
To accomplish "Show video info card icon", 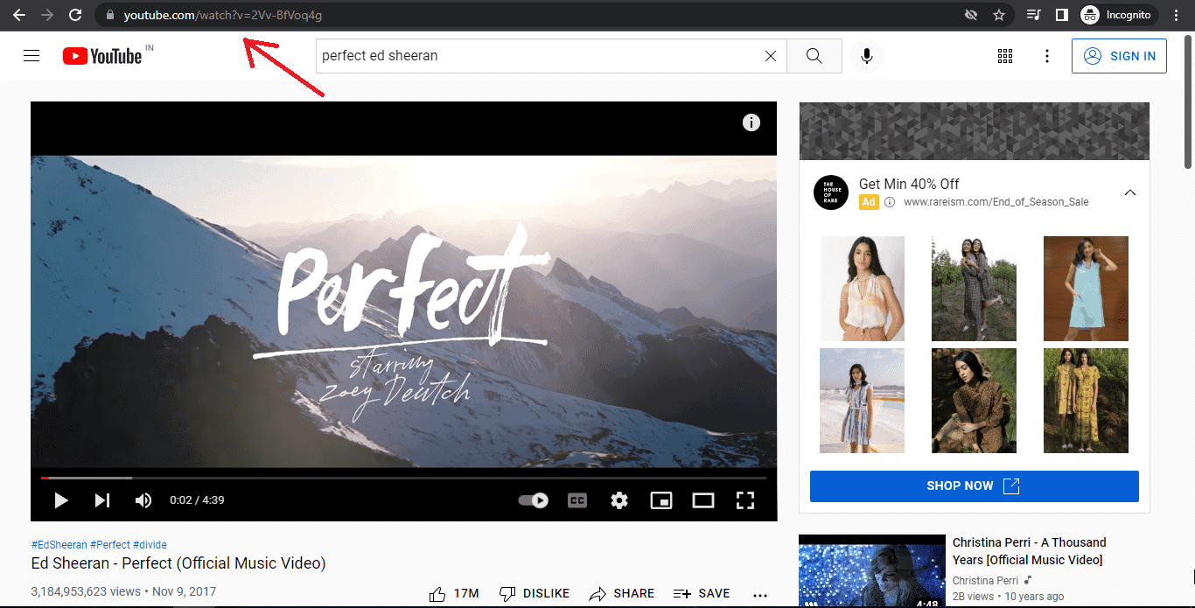I will 751,122.
